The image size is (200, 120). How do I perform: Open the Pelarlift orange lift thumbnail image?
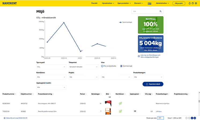coord(108,111)
